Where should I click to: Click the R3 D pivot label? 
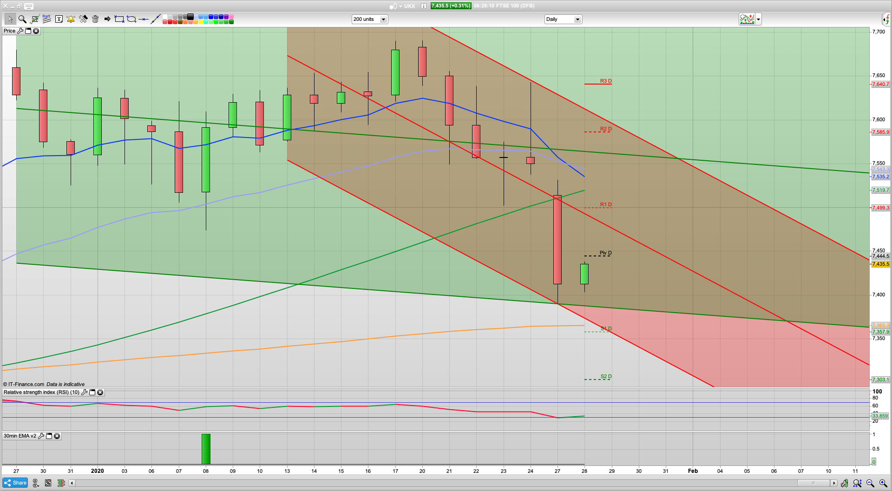tap(606, 81)
